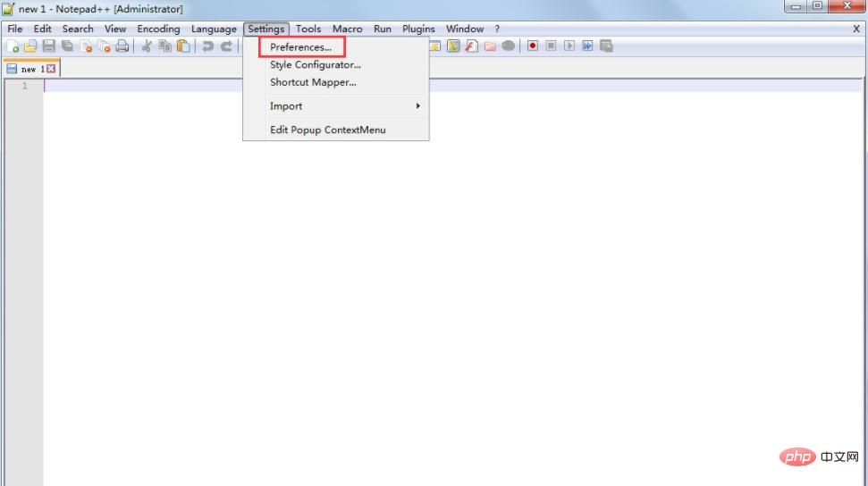Screen dimensions: 868x486
Task: Start macro recording with red dot icon
Action: coord(533,46)
